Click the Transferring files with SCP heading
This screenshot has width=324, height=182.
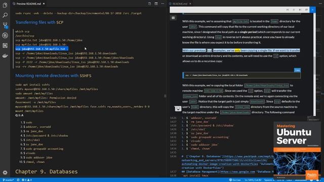click(x=39, y=22)
